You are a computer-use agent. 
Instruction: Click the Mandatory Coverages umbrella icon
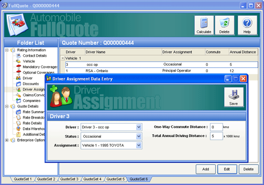(19, 67)
